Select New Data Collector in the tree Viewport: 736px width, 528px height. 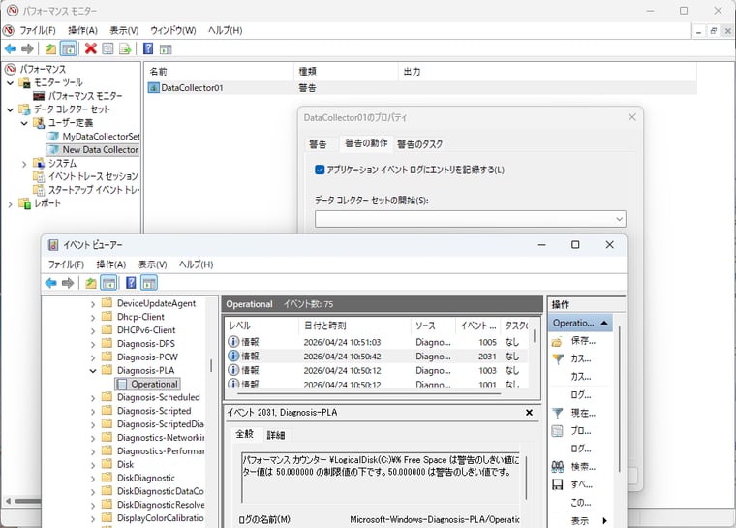click(x=93, y=150)
